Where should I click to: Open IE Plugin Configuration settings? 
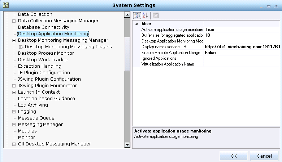point(44,73)
